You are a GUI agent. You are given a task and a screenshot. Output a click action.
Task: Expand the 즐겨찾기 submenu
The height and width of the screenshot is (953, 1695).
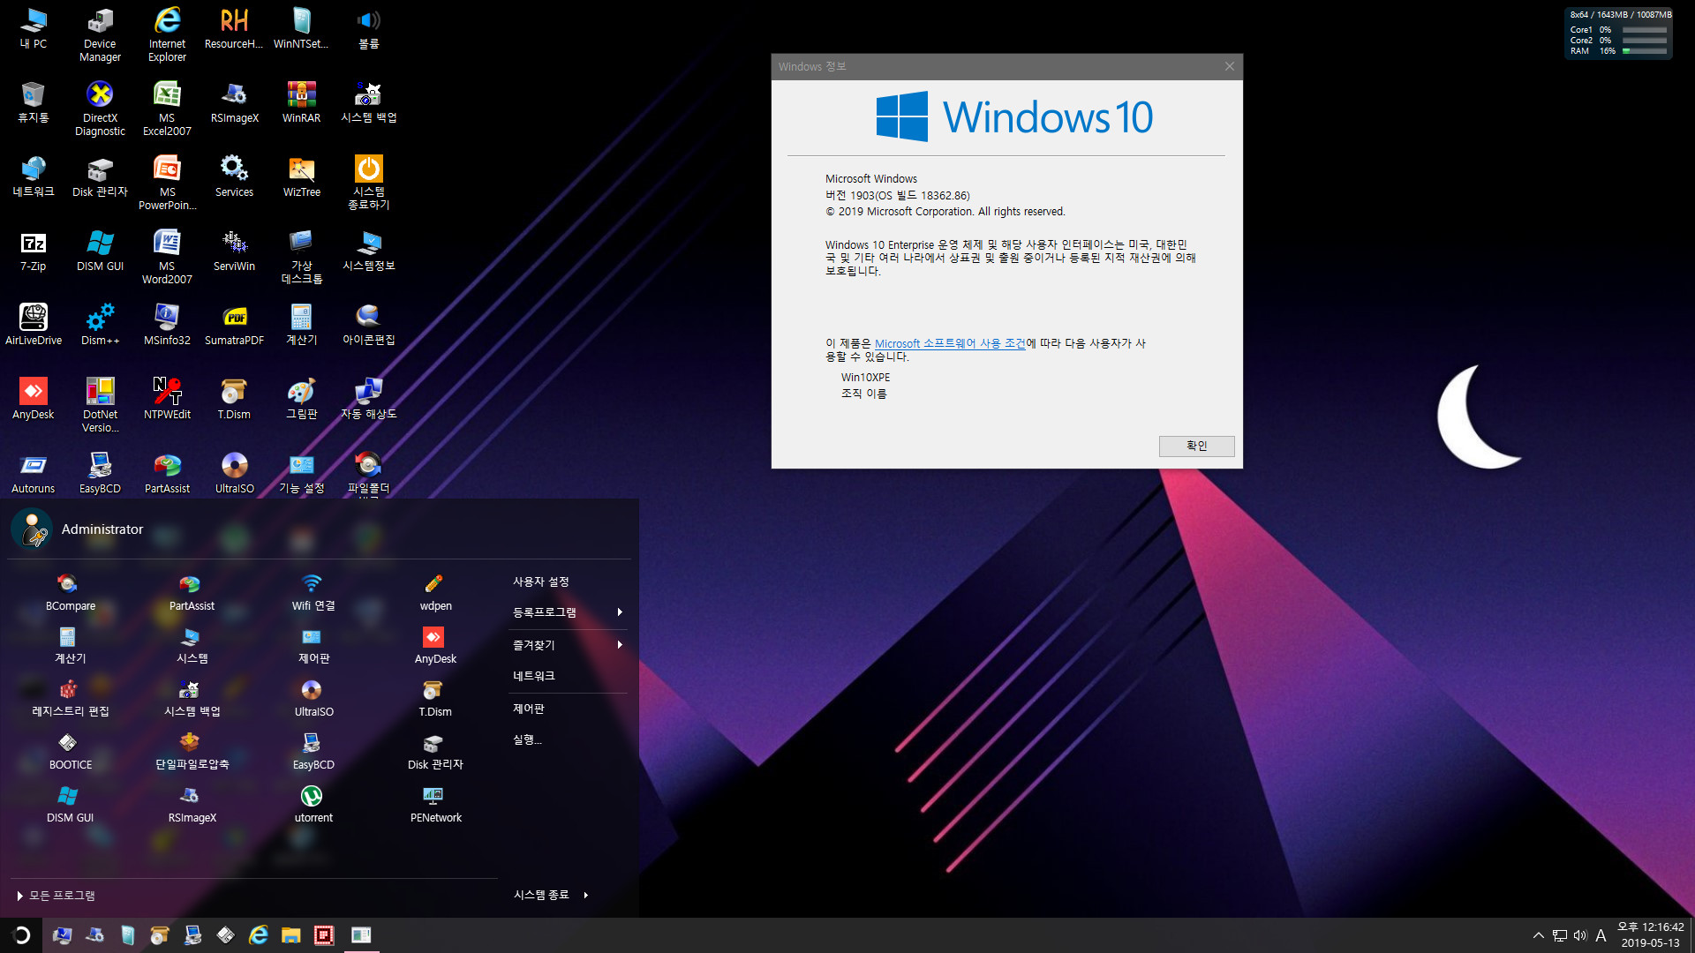pyautogui.click(x=568, y=645)
